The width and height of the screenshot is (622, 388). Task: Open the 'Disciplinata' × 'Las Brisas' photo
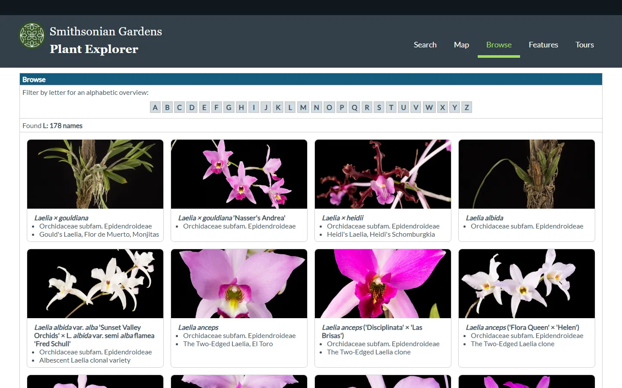coord(383,284)
